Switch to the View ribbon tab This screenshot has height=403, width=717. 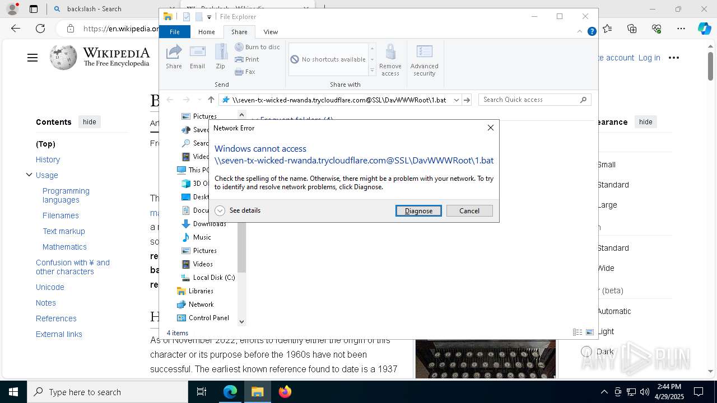coord(271,32)
